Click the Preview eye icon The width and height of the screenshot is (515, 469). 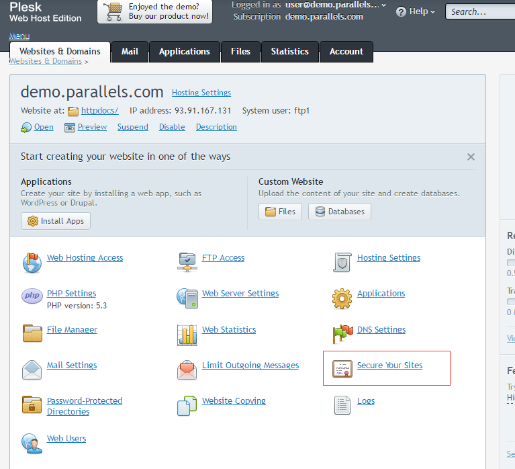[x=70, y=128]
